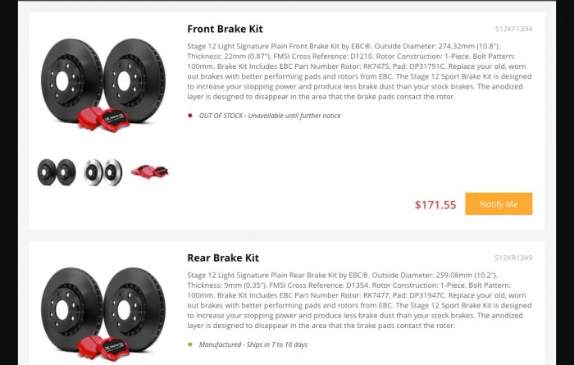Open the Rear Brake Kit title link
The height and width of the screenshot is (365, 574).
click(x=223, y=258)
